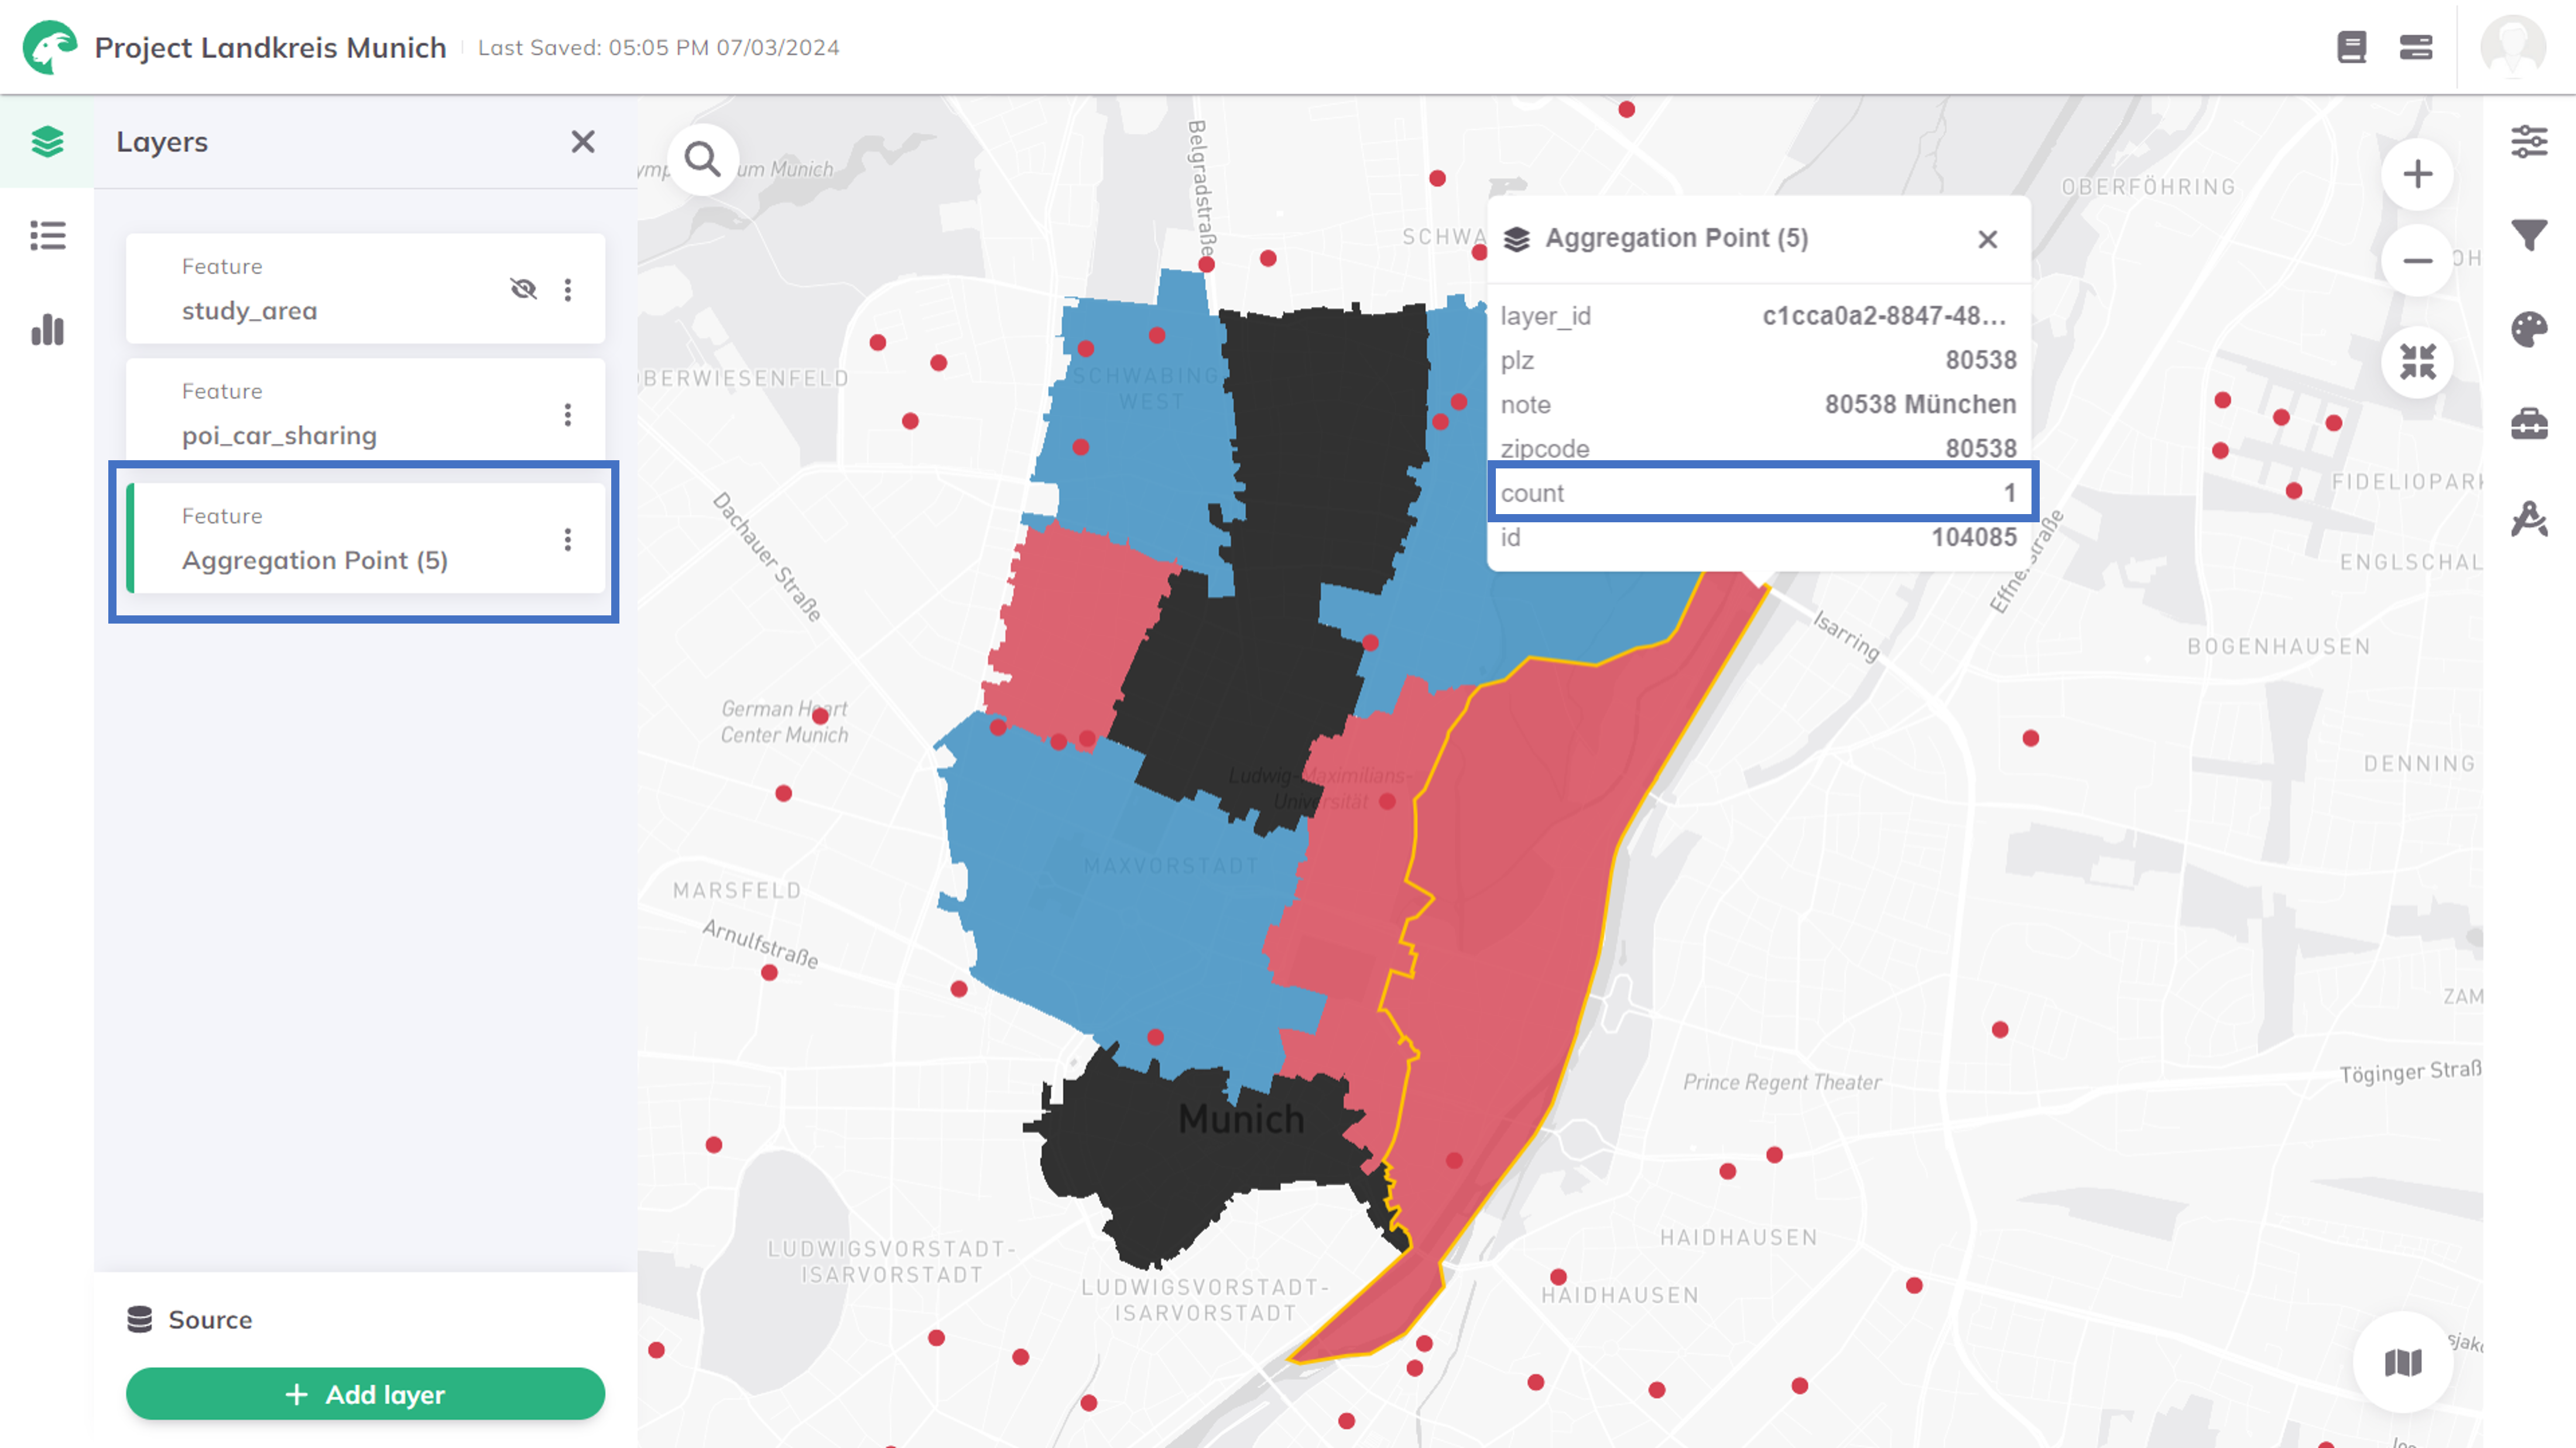The height and width of the screenshot is (1448, 2576).
Task: Zoom in on the map
Action: point(2417,175)
